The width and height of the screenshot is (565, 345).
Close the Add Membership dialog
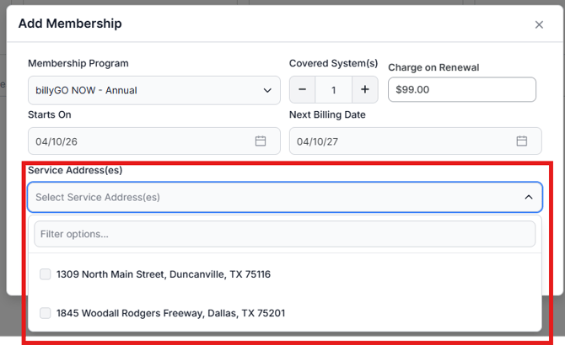[539, 24]
